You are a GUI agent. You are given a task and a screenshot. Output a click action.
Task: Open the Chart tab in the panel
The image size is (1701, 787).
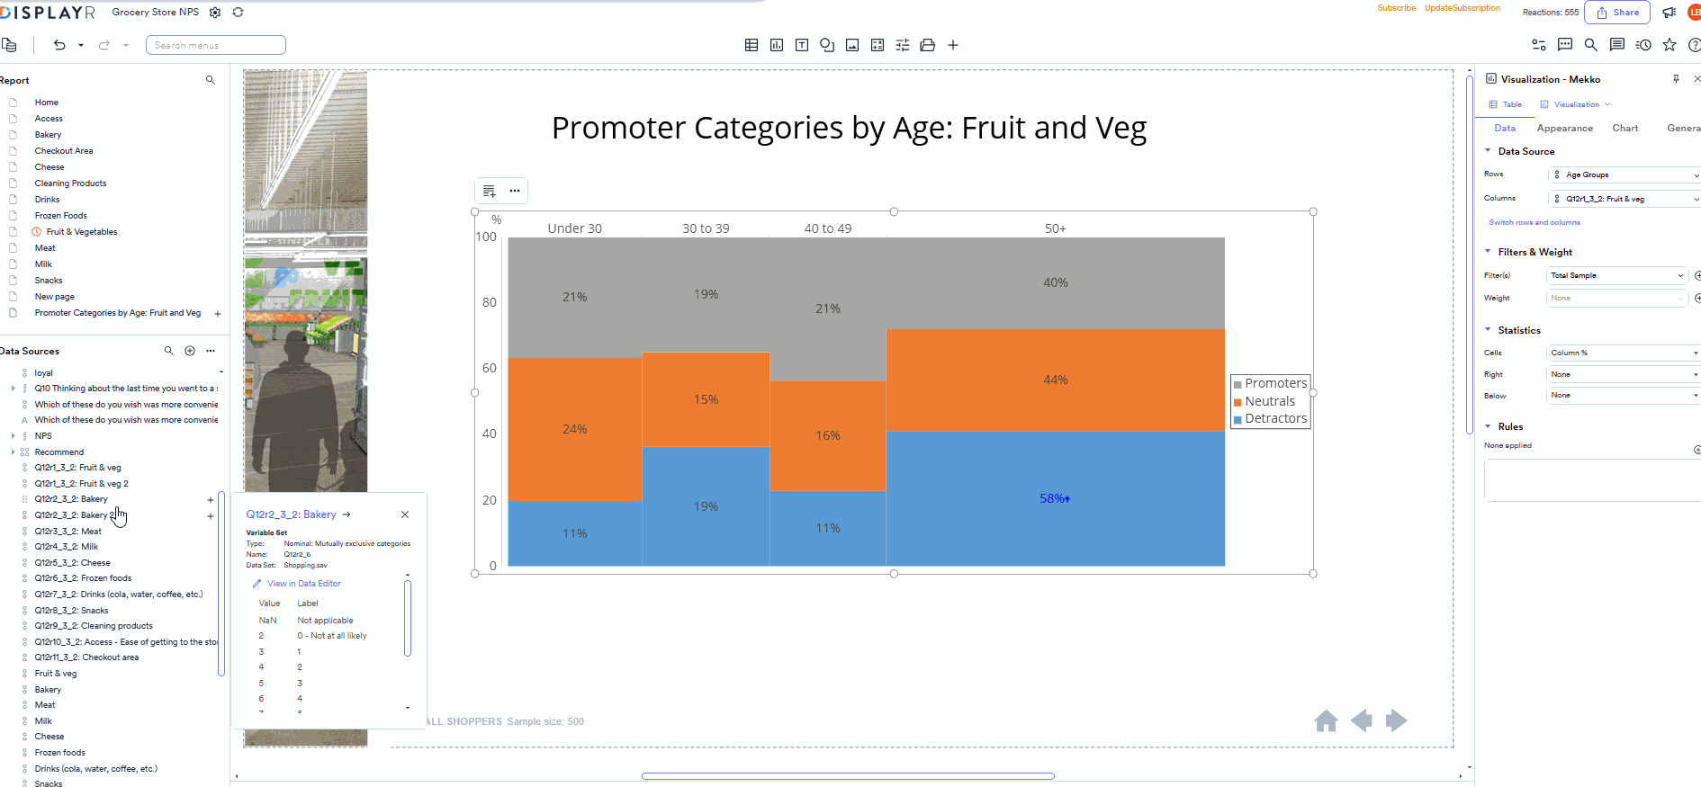click(x=1624, y=129)
